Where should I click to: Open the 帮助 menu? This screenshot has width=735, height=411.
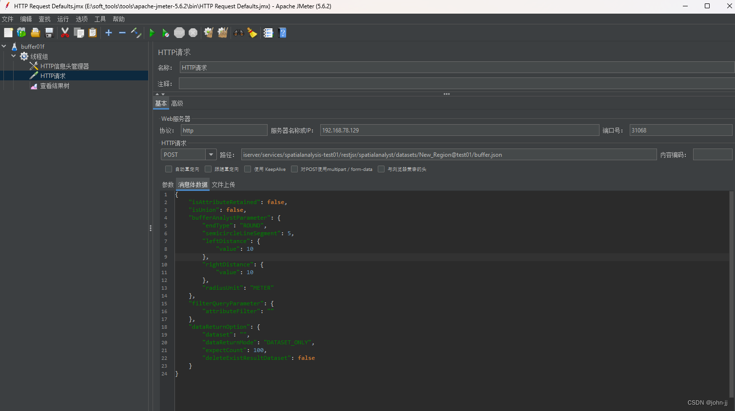pyautogui.click(x=119, y=19)
